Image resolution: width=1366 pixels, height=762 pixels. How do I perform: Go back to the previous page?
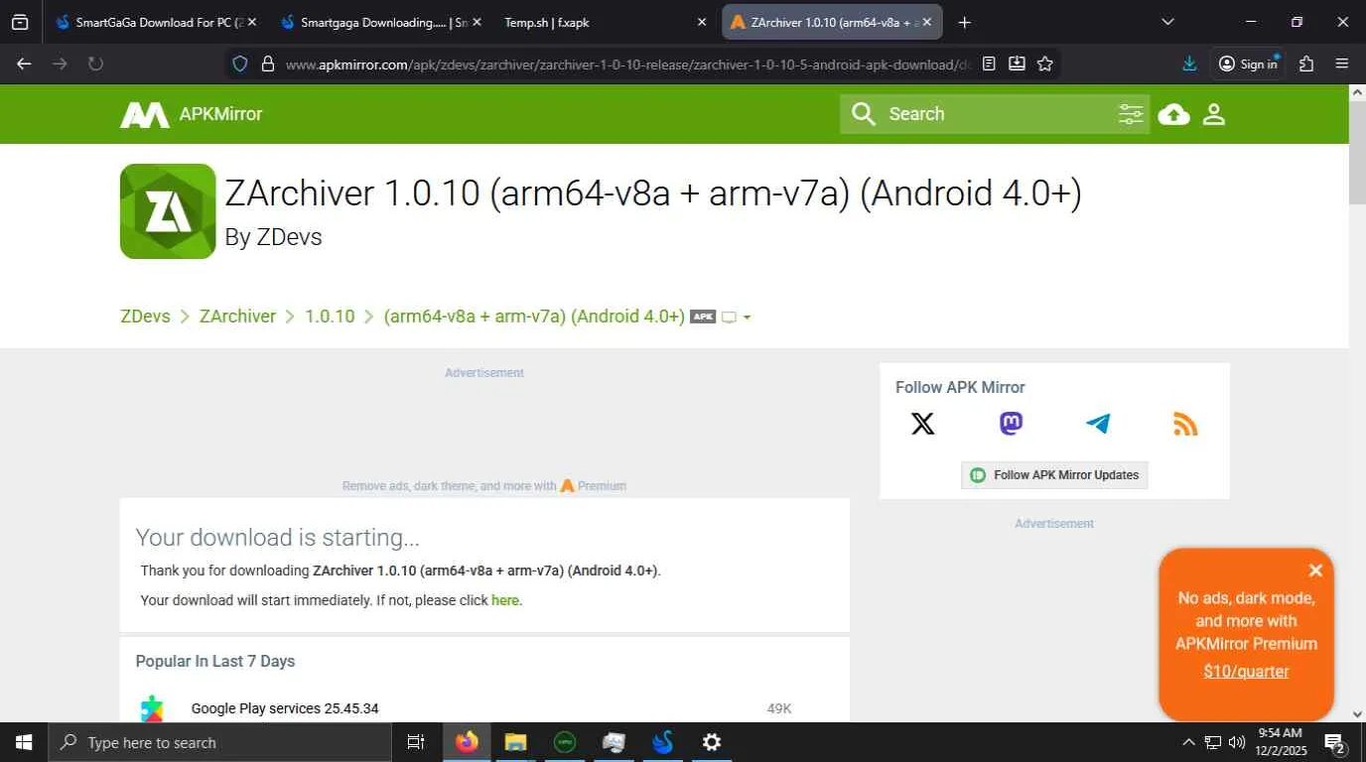(24, 63)
